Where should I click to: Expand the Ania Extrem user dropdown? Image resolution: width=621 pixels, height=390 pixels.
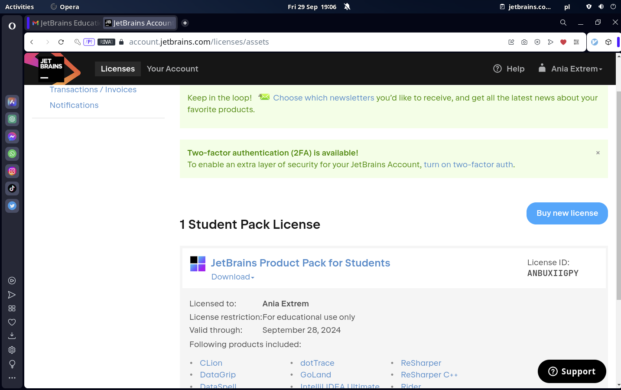click(x=570, y=68)
